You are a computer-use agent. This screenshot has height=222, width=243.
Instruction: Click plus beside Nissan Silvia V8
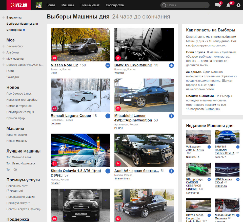click(238, 215)
